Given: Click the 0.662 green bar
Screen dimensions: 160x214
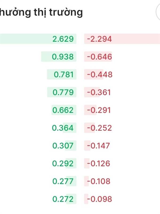Looking at the screenshot, I should tap(64, 110).
